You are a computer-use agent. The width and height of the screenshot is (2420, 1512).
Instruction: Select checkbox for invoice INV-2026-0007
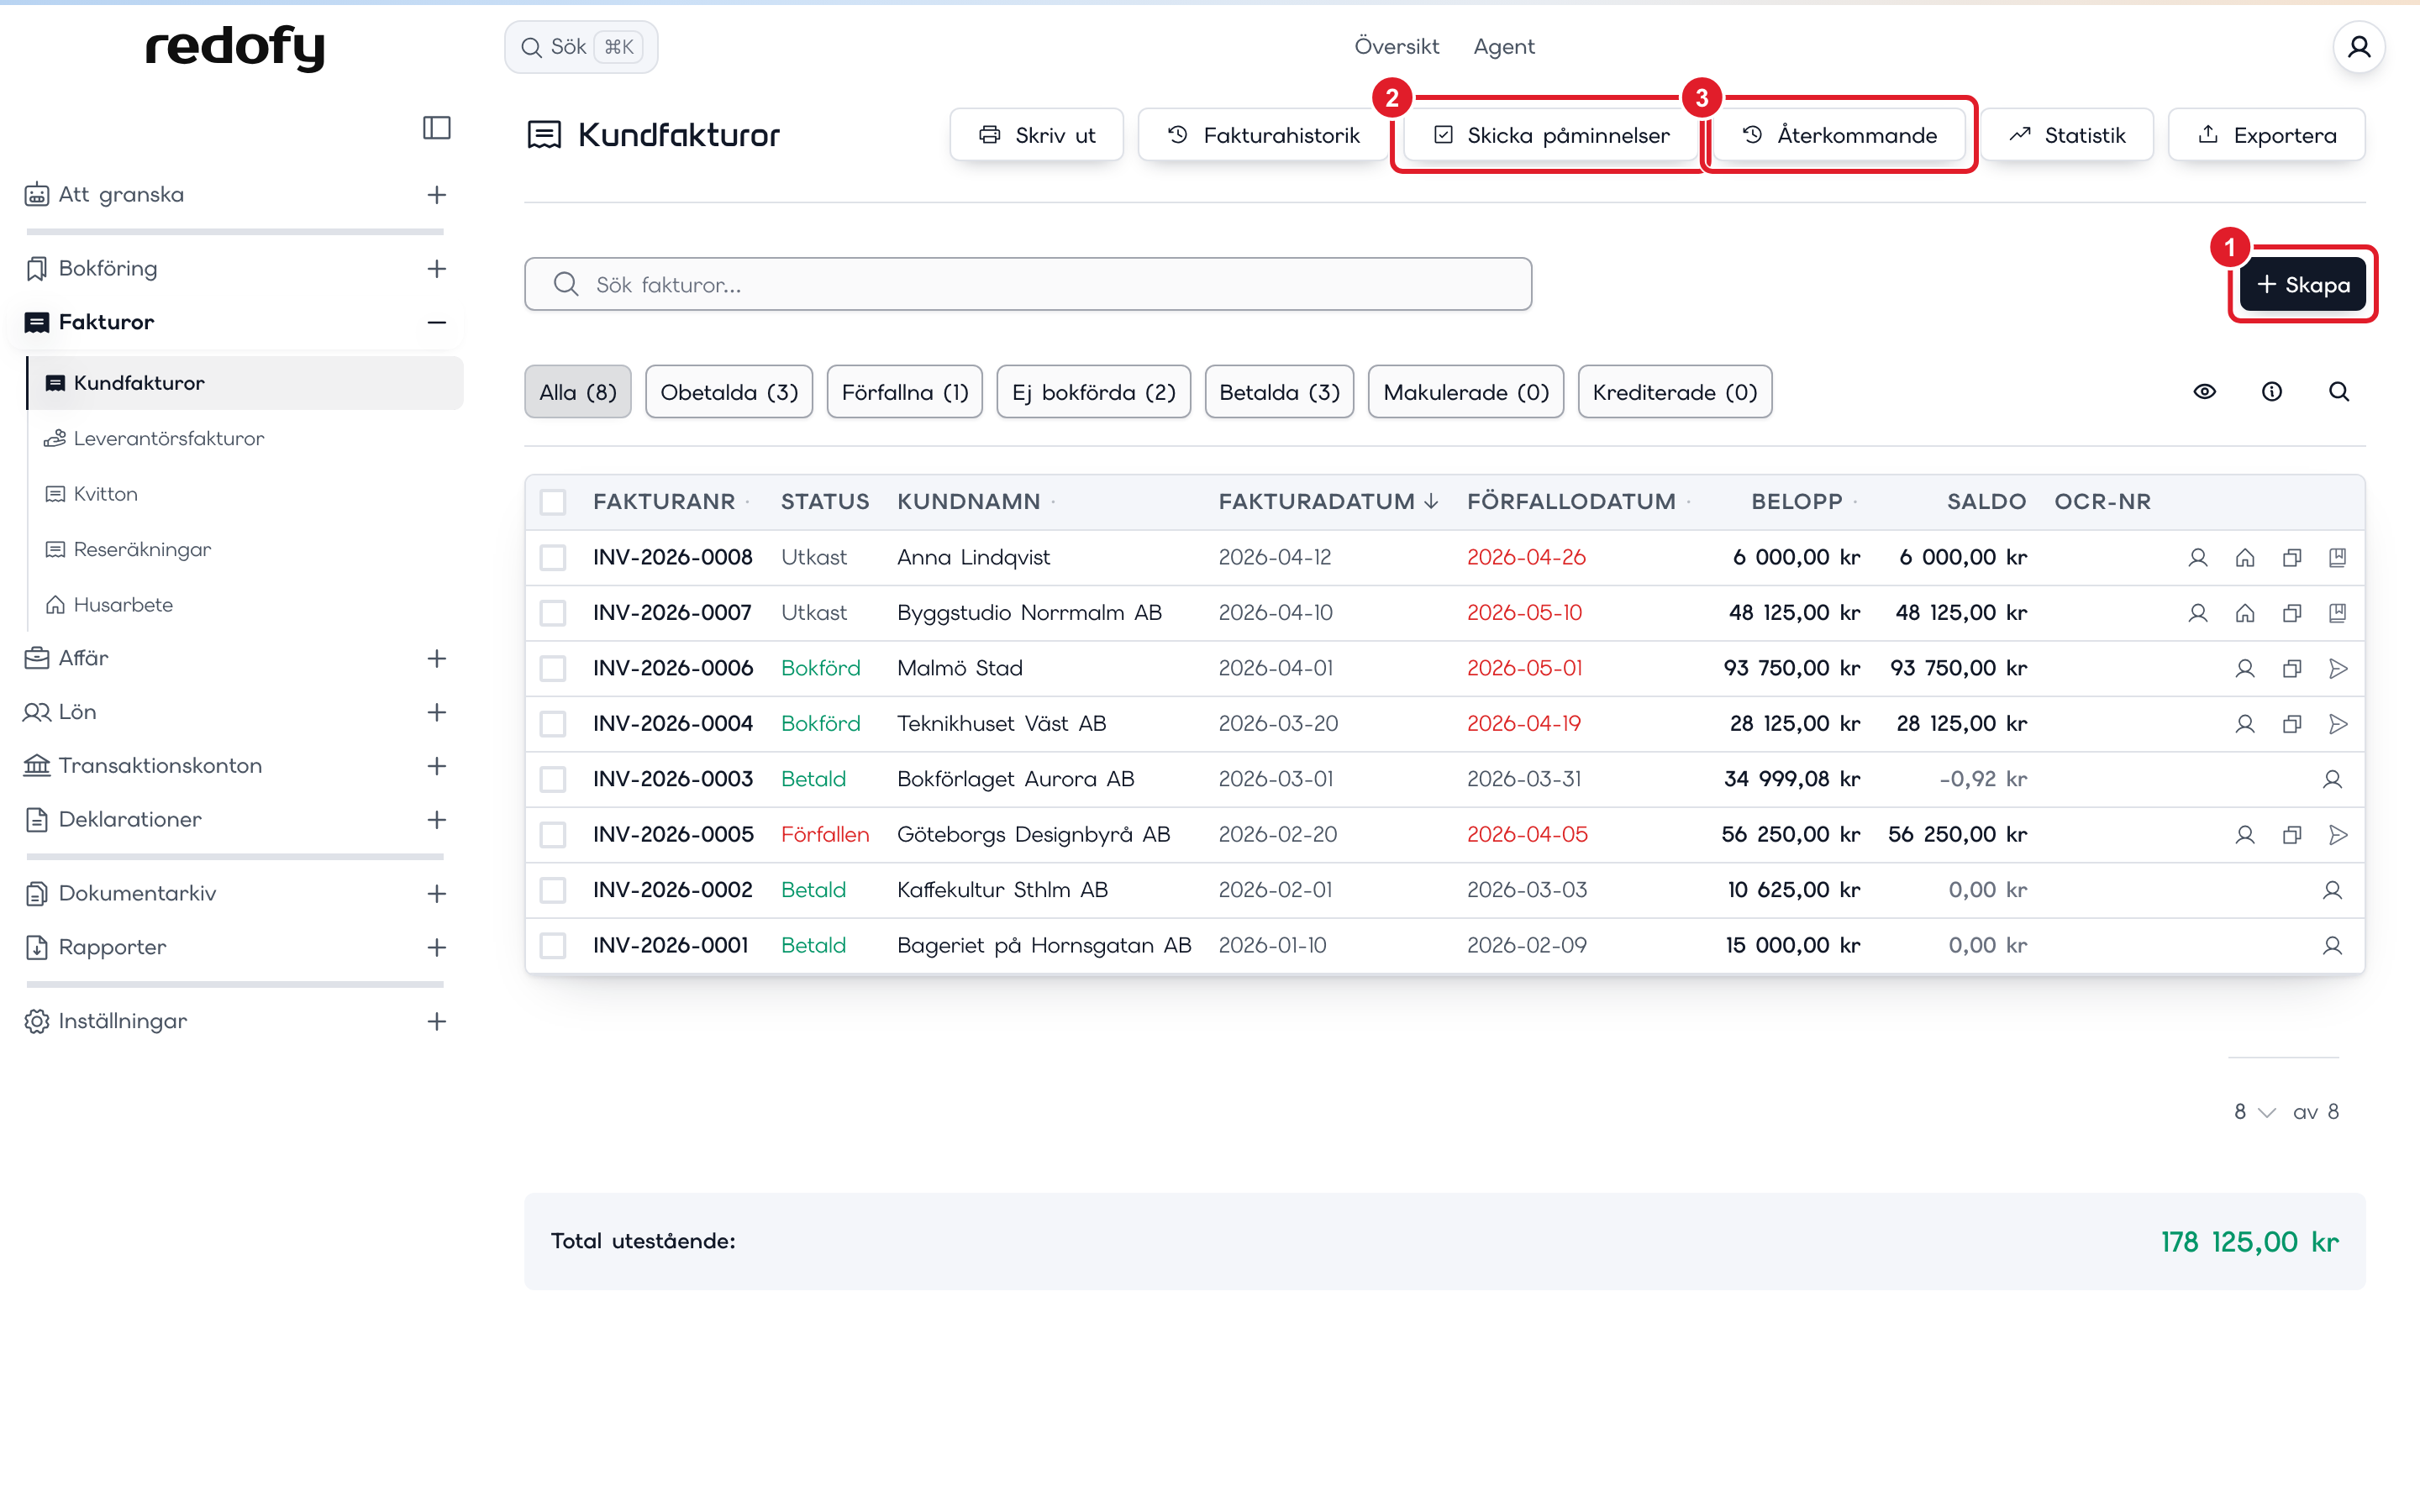(x=553, y=613)
